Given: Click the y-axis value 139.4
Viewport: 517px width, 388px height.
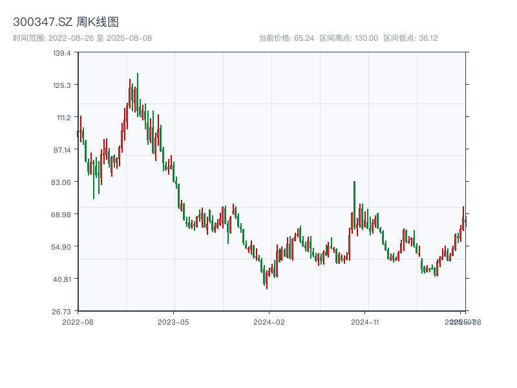Looking at the screenshot, I should click(61, 53).
